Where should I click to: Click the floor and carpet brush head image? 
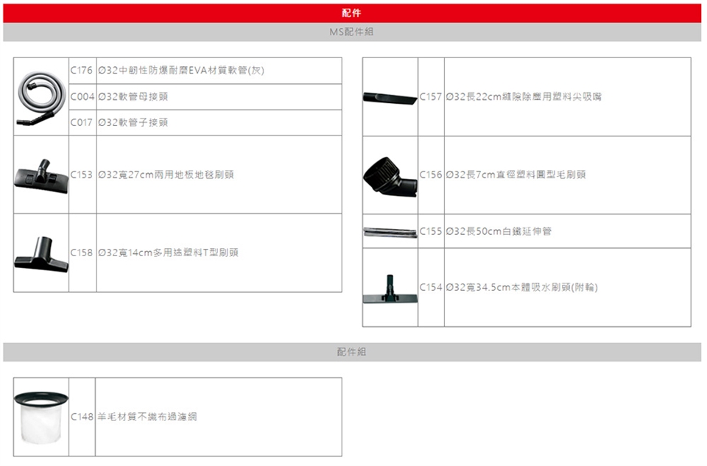point(41,175)
